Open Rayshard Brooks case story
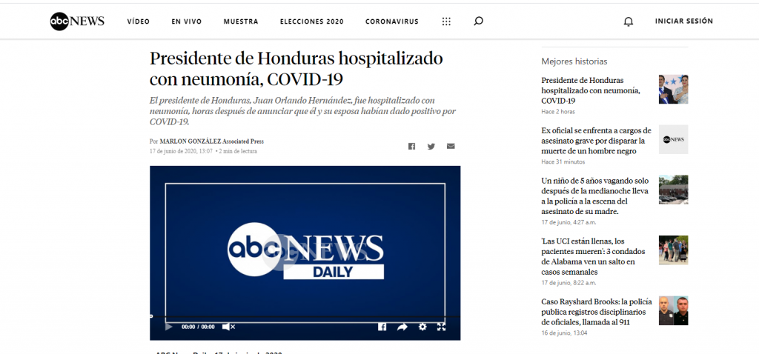Screen dimensions: 759x354 (x=597, y=312)
